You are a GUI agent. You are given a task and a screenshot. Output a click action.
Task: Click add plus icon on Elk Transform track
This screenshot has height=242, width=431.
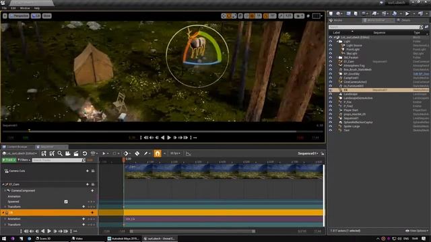(84, 225)
